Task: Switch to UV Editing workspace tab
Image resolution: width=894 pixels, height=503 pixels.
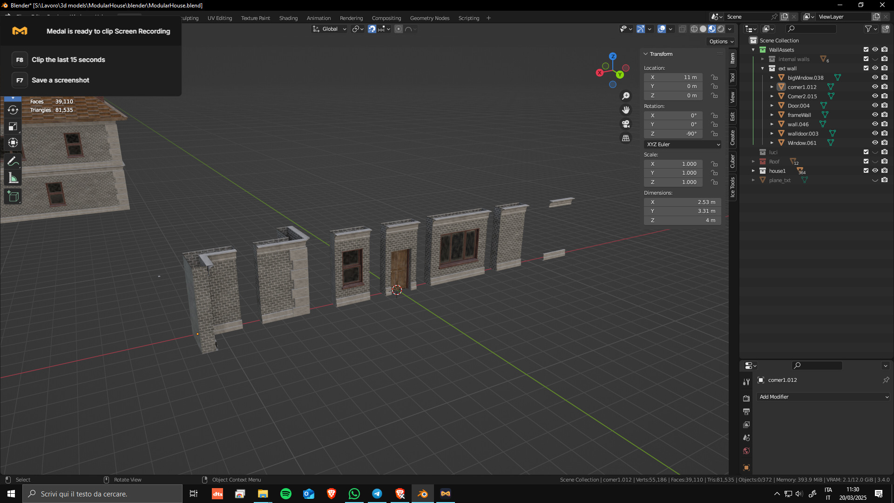Action: coord(220,18)
